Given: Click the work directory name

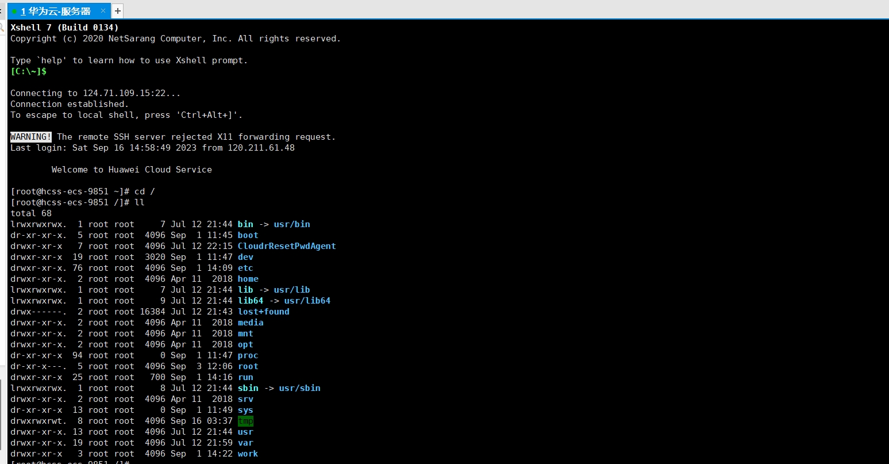Looking at the screenshot, I should 248,454.
